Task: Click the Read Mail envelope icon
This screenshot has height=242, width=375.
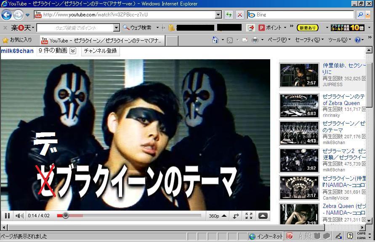Action: [x=245, y=40]
